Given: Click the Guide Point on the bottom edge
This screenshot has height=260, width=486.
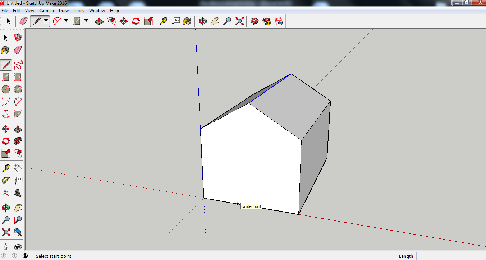Looking at the screenshot, I should [x=238, y=204].
